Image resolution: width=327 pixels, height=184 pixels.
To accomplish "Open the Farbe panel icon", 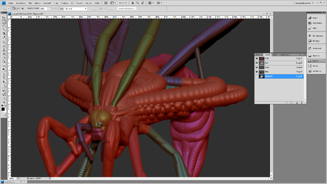I will [316, 18].
